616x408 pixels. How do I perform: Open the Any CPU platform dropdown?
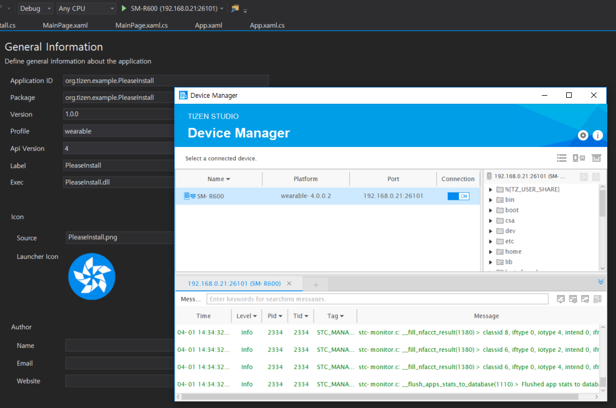pos(86,9)
